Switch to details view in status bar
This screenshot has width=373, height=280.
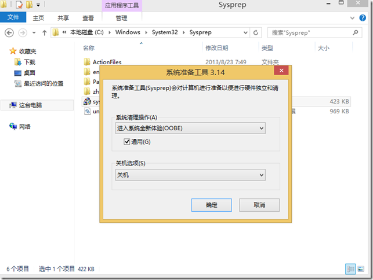click(350, 269)
